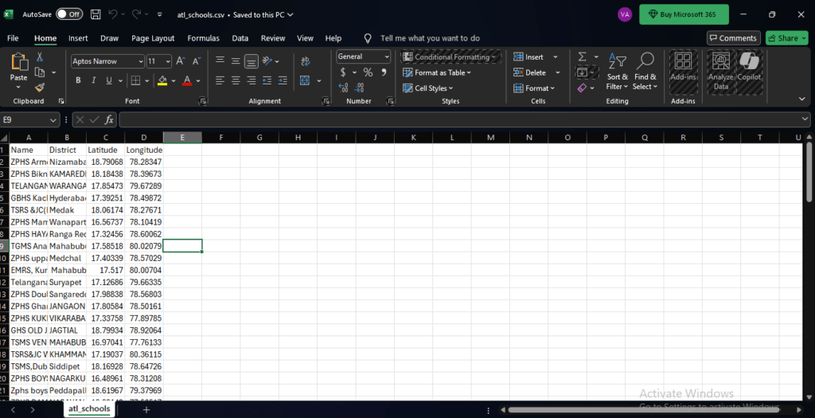Click Buy Microsoft 365 button
Screen dimensions: 815x418
coord(684,14)
